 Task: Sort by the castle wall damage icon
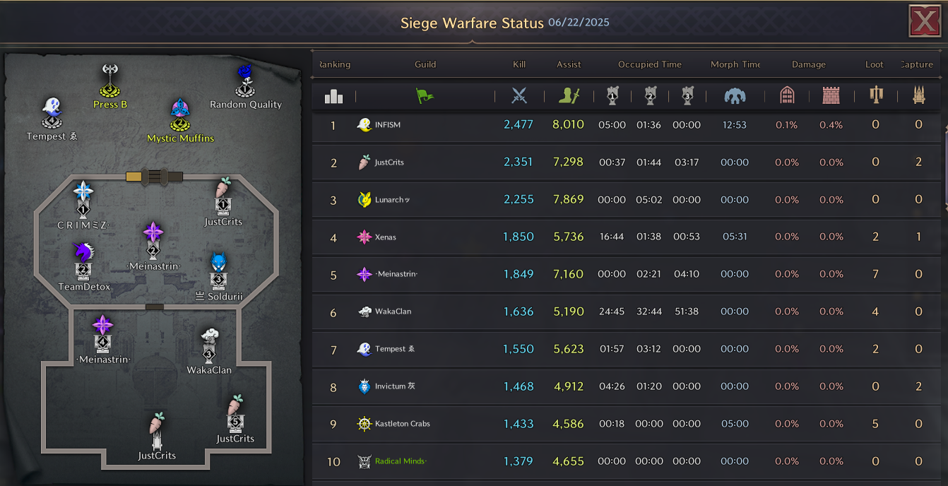[831, 96]
